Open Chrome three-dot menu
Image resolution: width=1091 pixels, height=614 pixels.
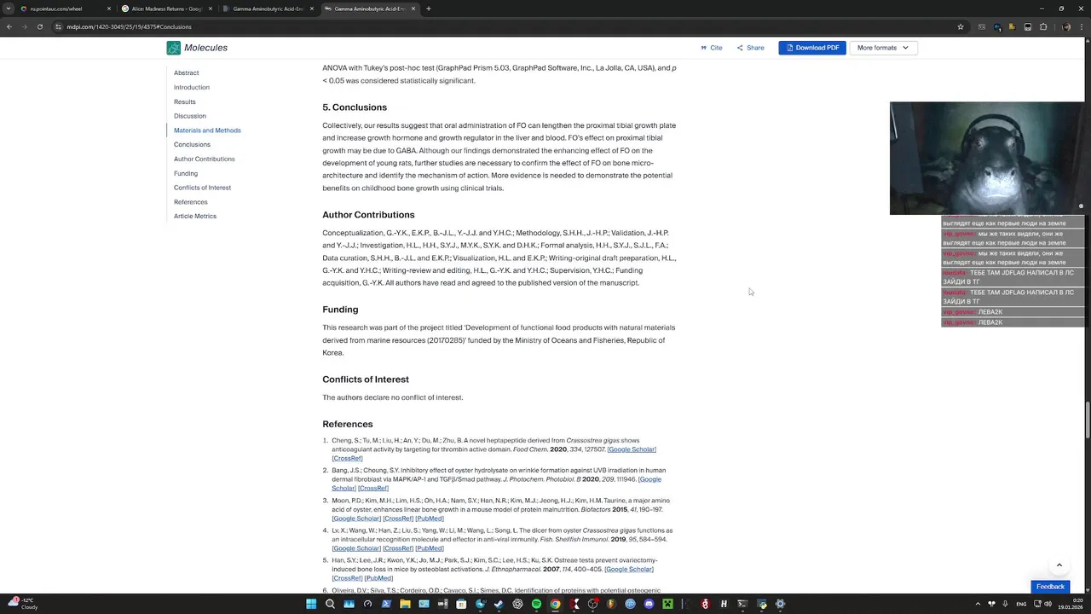[x=1082, y=26]
